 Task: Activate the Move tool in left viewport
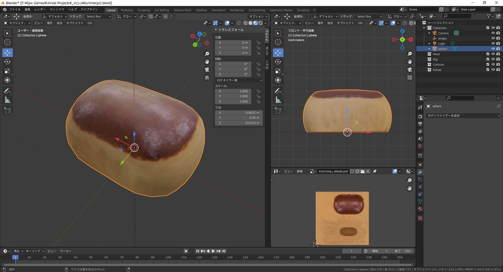[x=8, y=53]
